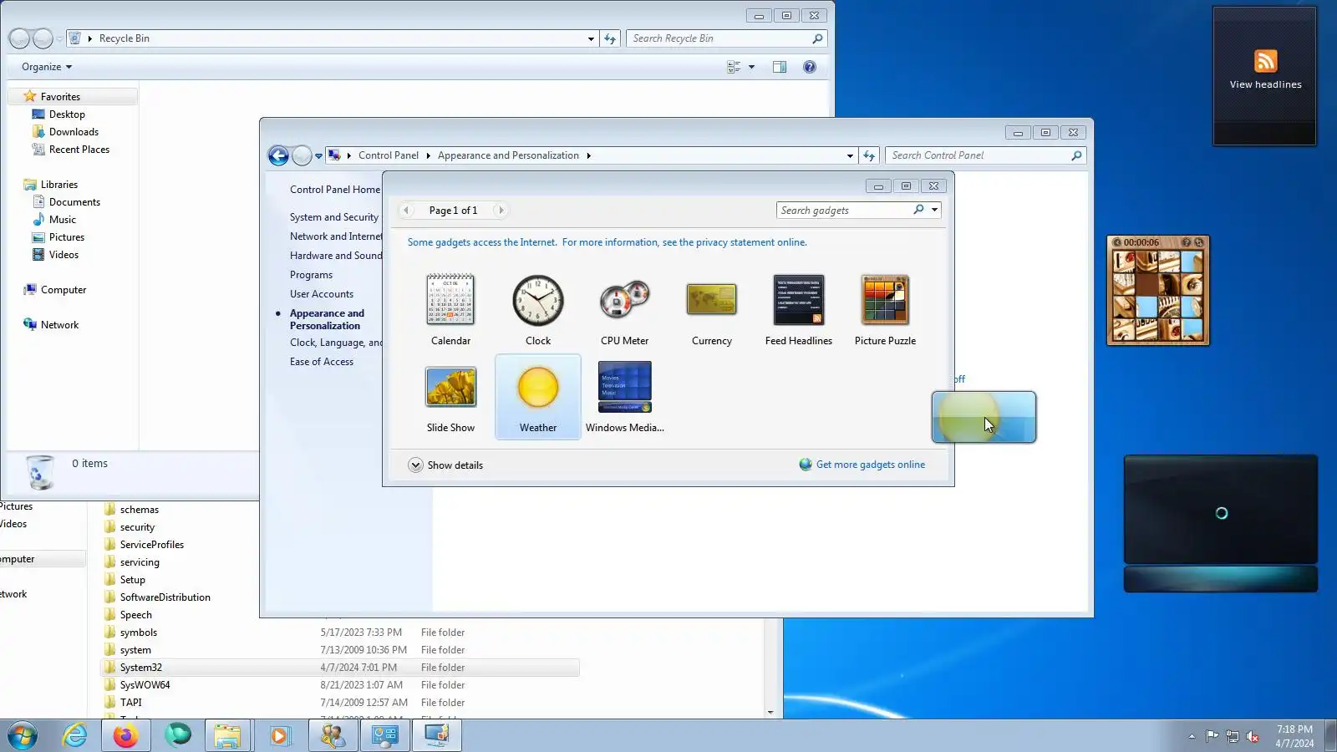Viewport: 1337px width, 752px height.
Task: Expand the arrow after the Control Panel breadcrumb
Action: coord(428,155)
